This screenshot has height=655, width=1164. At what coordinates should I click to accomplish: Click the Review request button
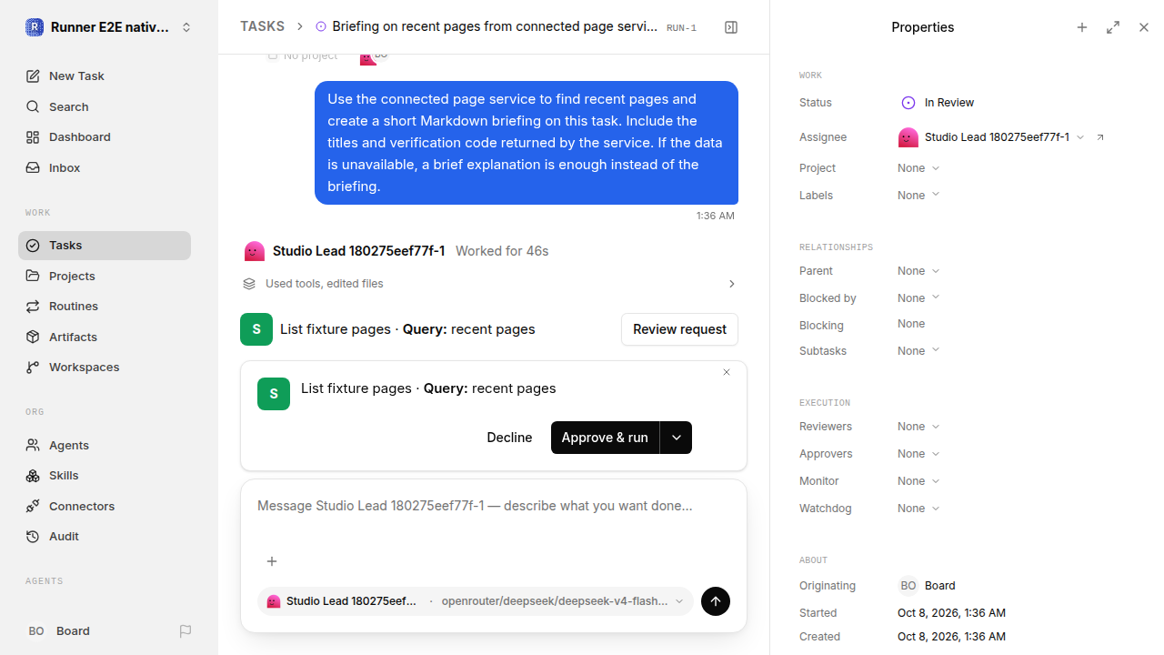679,329
